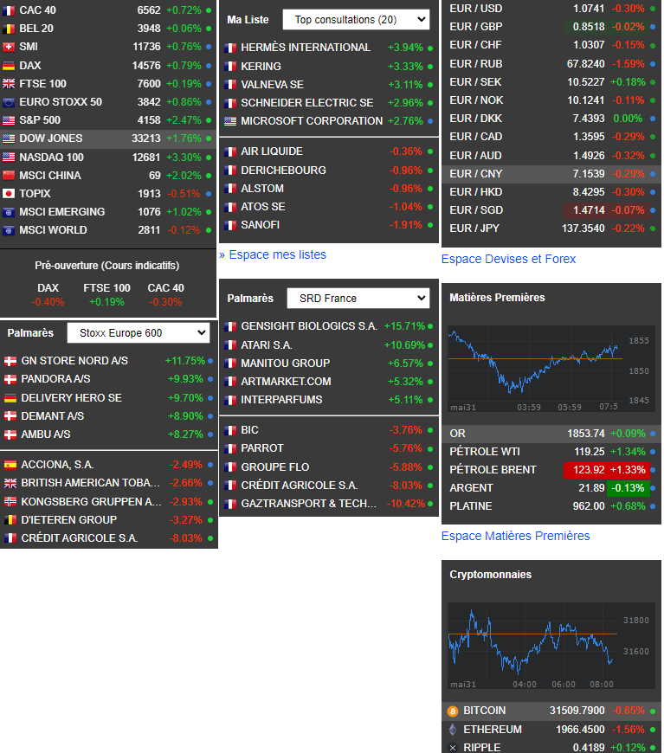The height and width of the screenshot is (753, 664).
Task: Click the Japanese flag beside TOPIX
Action: [x=9, y=194]
